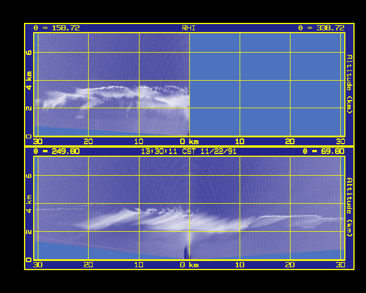
Task: Click "Altitude (km)" label of the RHI panel
Action: (349, 84)
